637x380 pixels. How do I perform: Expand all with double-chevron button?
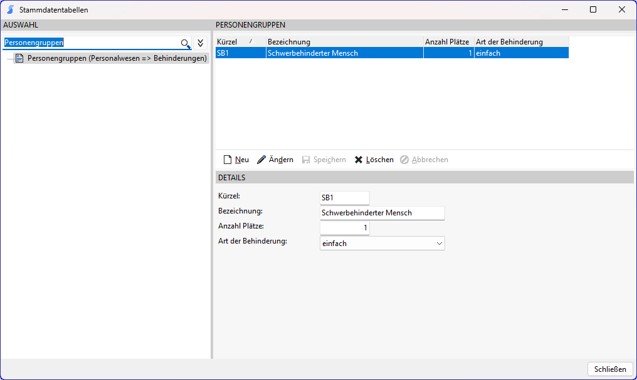pyautogui.click(x=200, y=43)
